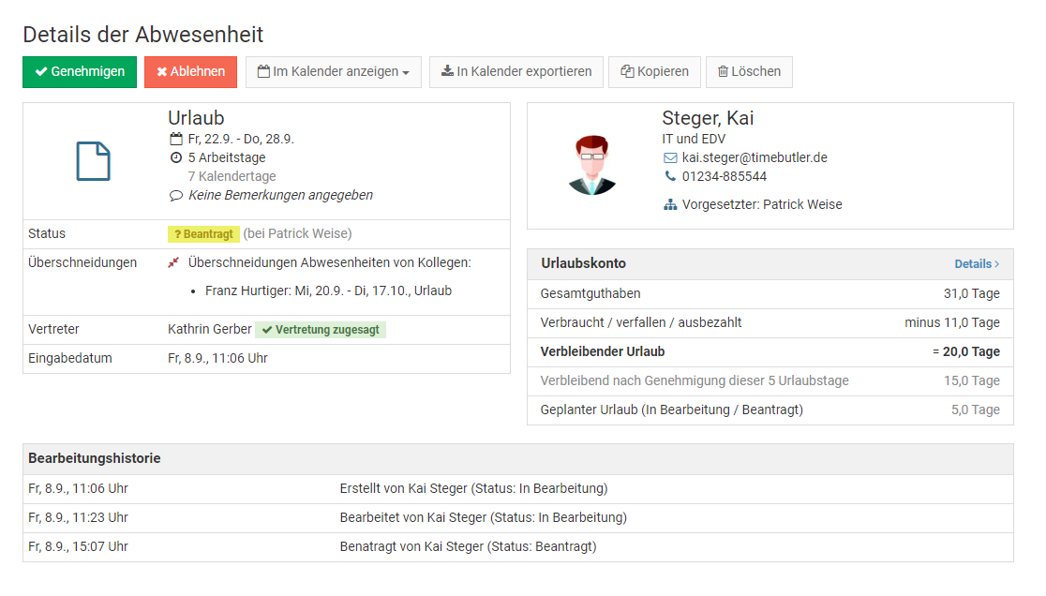Reject the absence via Ablehnen
This screenshot has width=1046, height=596.
pos(190,72)
